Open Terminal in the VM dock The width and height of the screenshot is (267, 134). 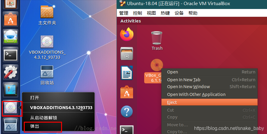pyautogui.click(x=126, y=130)
